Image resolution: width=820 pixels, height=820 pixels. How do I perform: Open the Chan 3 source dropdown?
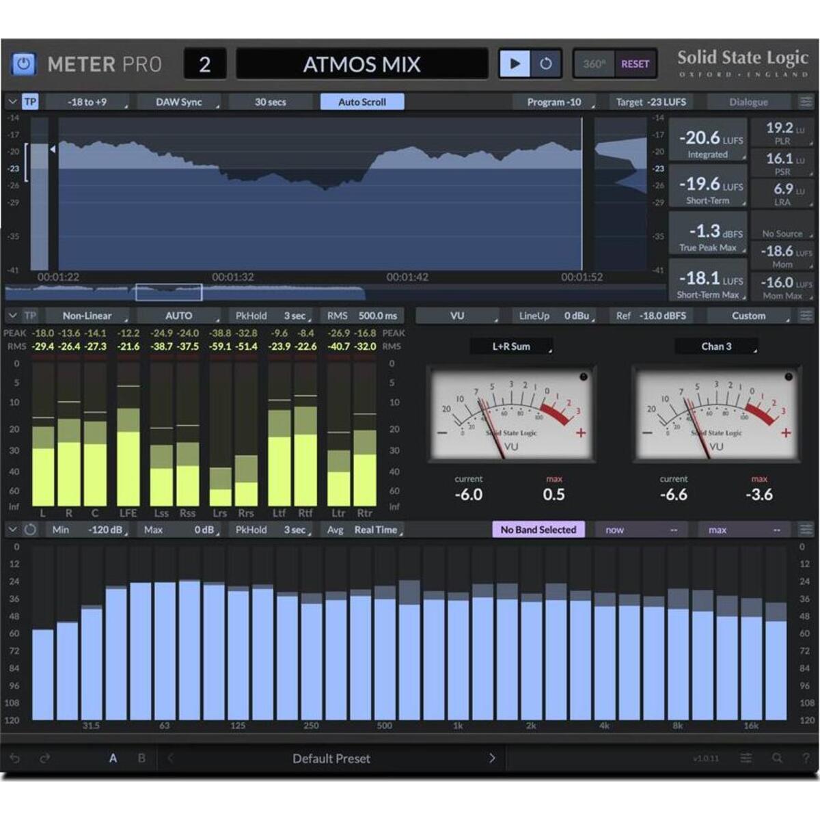[717, 346]
